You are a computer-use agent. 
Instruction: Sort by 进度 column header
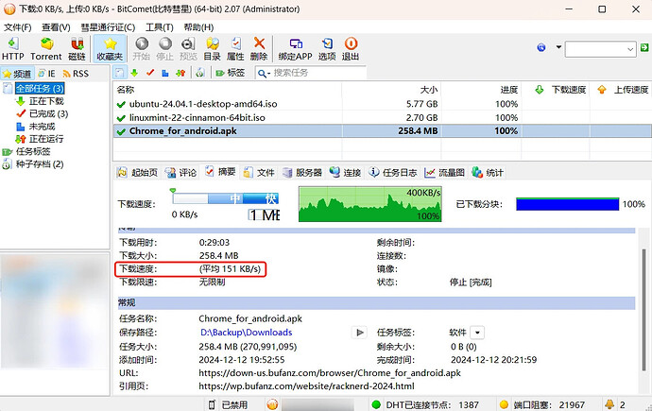[x=481, y=90]
